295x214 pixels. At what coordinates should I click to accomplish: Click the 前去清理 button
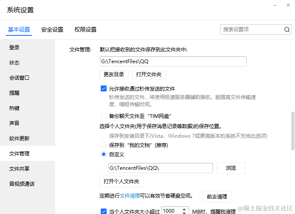[x=217, y=197]
